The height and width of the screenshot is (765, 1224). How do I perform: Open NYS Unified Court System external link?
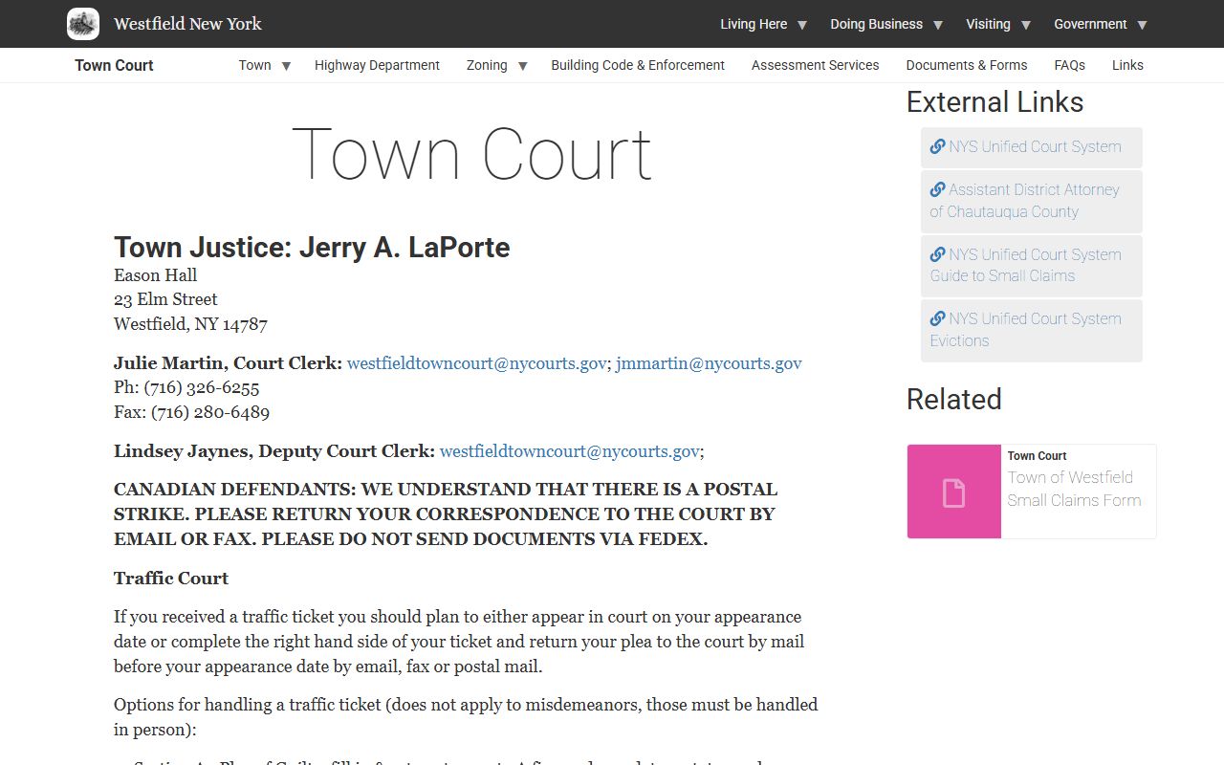1031,147
